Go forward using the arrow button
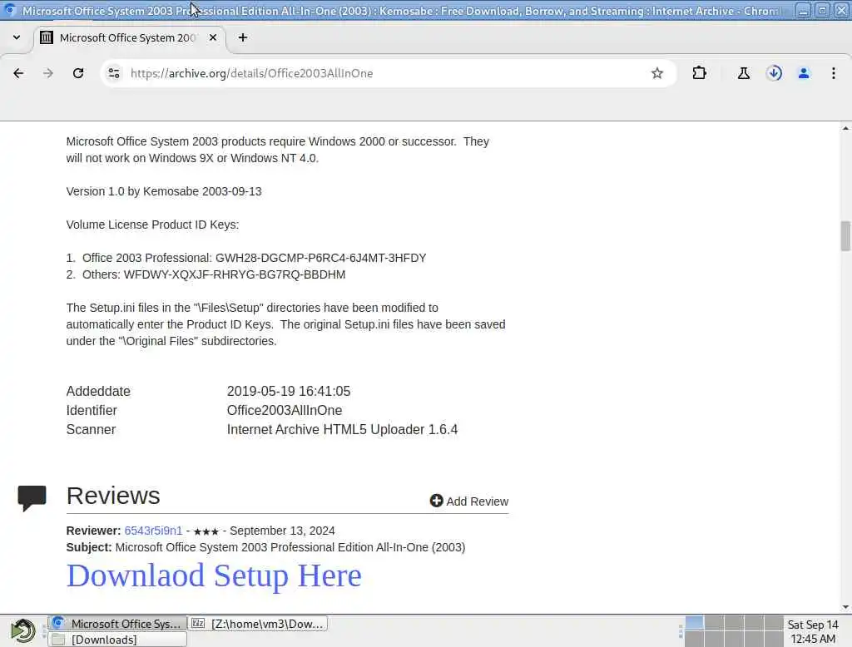The image size is (852, 647). click(x=48, y=73)
